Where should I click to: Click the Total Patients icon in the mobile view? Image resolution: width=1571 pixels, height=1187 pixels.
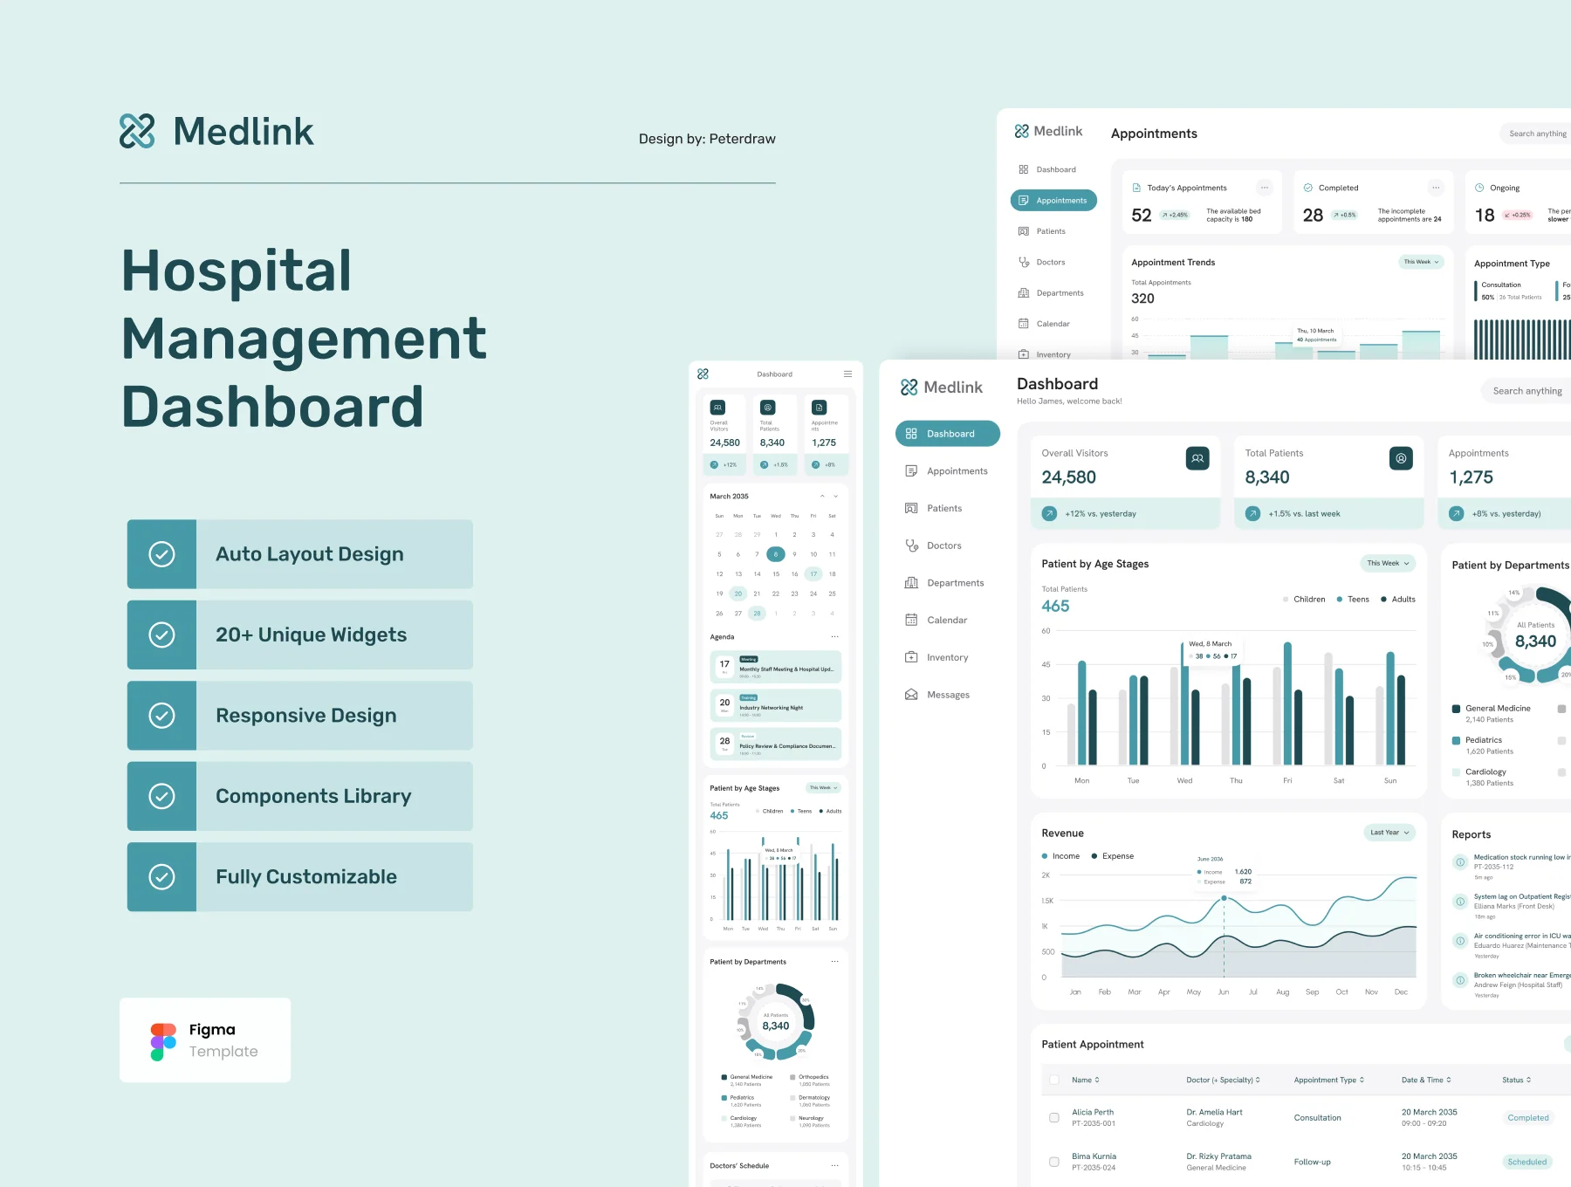click(768, 408)
